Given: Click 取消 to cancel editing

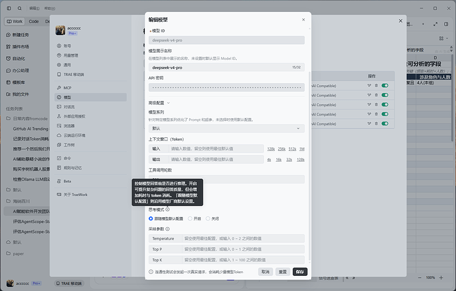Looking at the screenshot, I should click(266, 272).
